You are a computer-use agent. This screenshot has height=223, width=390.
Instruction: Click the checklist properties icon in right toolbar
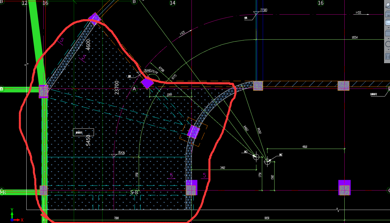click(388, 56)
